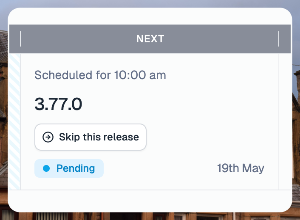Click the narrow column right of the release card

pos(285,122)
